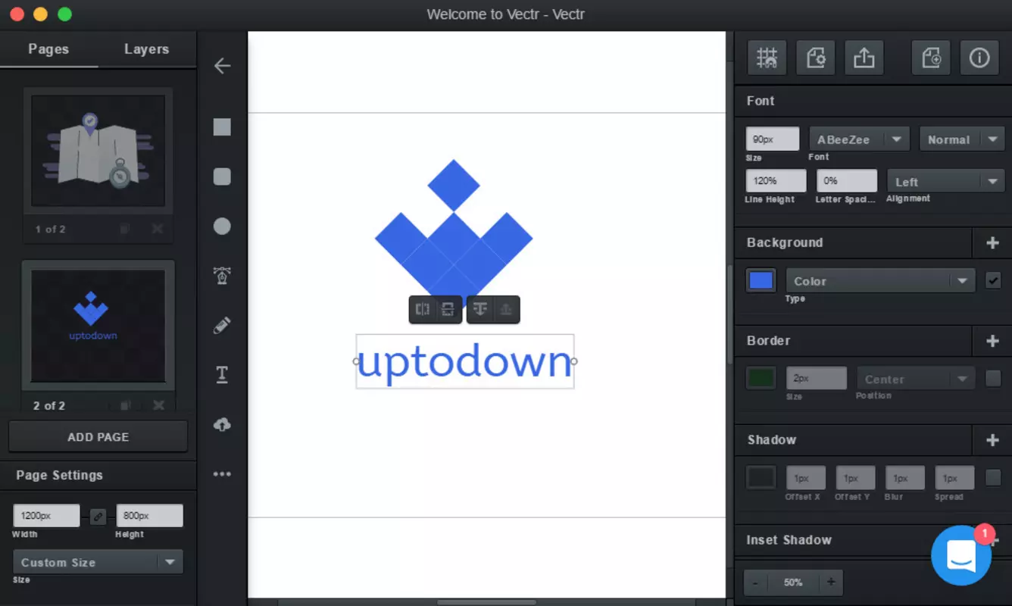The height and width of the screenshot is (606, 1012).
Task: Click the Shadow Blur field
Action: pos(904,478)
